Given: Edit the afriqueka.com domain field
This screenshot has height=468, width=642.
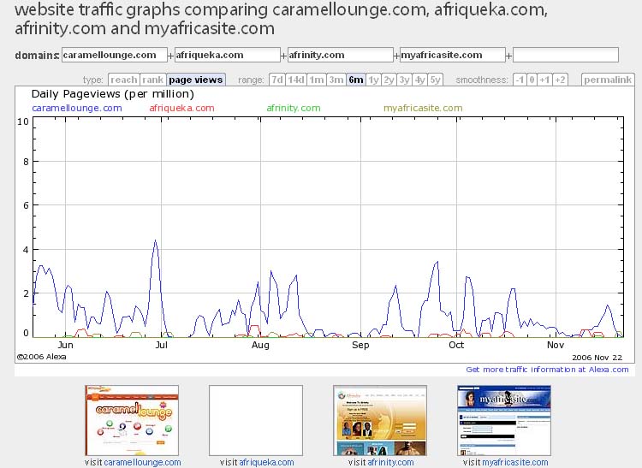Looking at the screenshot, I should pyautogui.click(x=227, y=56).
